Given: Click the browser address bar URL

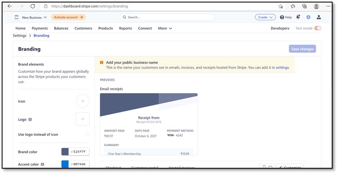Looking at the screenshot, I should pyautogui.click(x=89, y=6).
